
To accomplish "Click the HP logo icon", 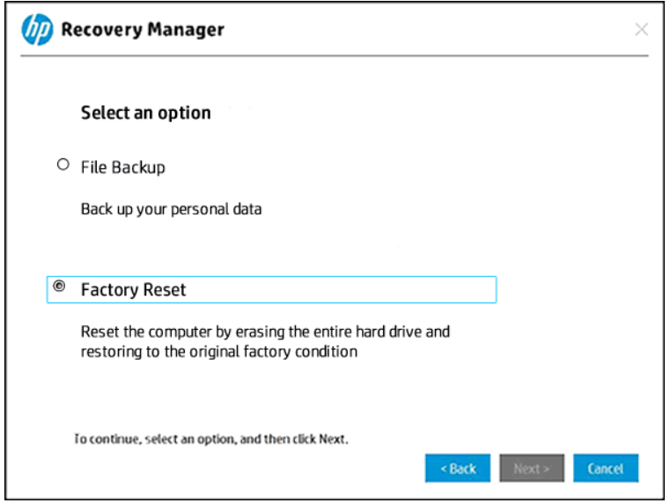I will pos(38,29).
